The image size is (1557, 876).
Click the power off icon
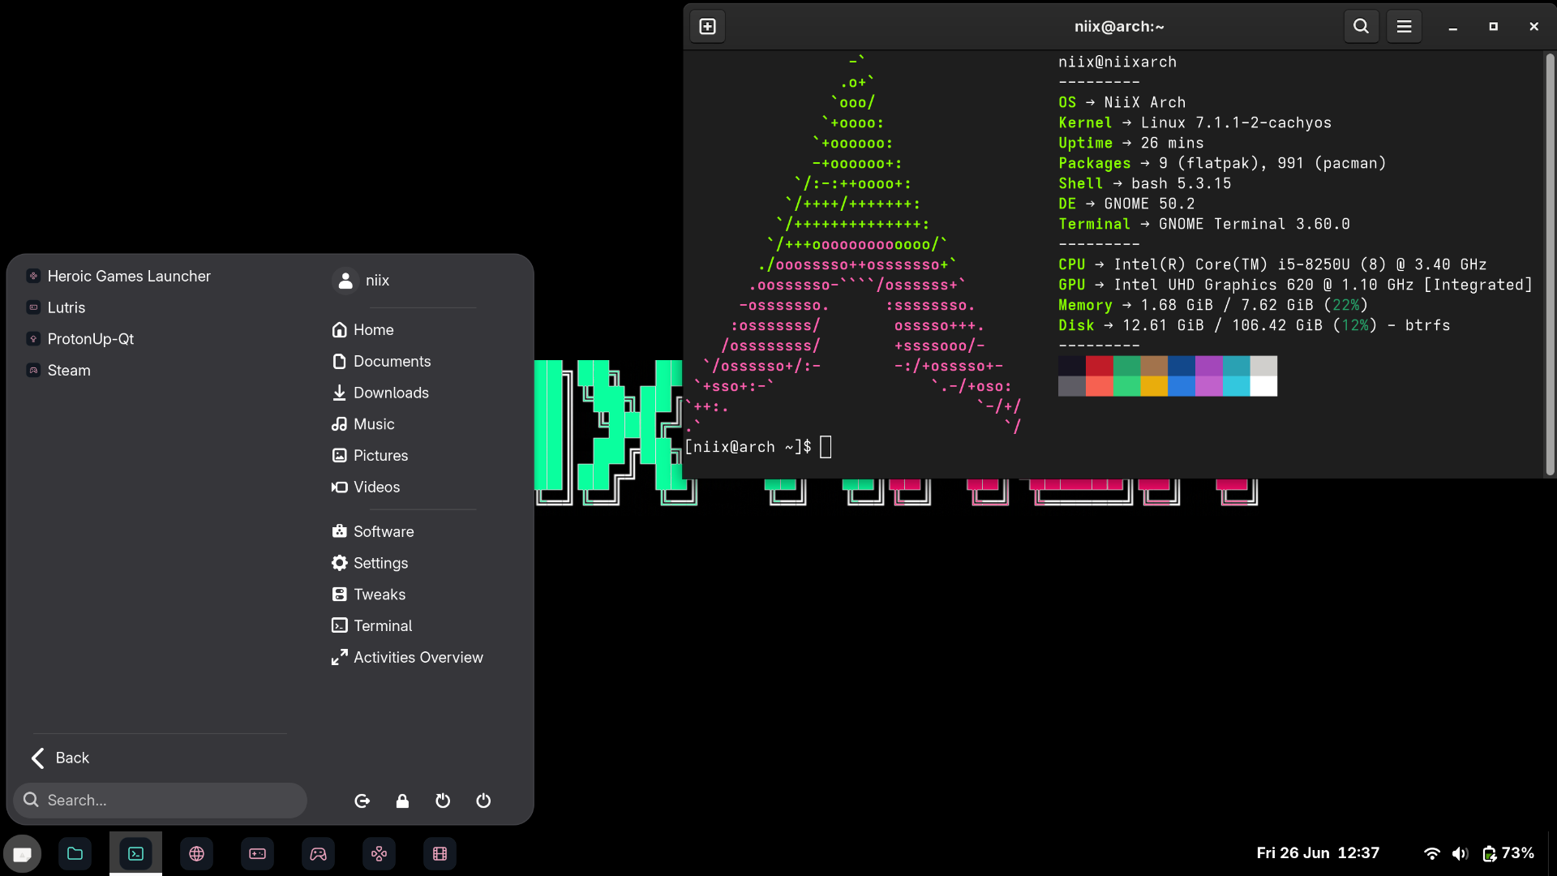point(483,801)
